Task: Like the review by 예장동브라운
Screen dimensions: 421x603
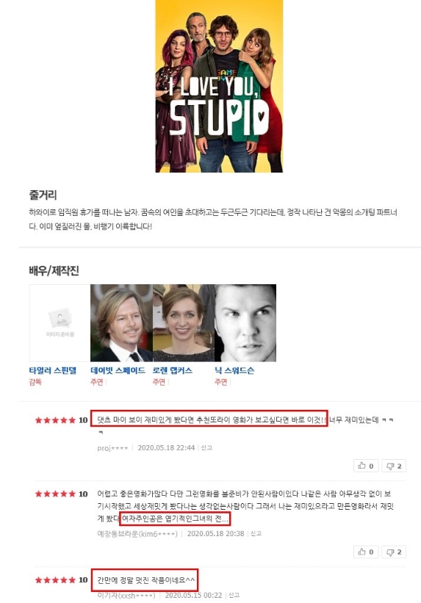Action: (366, 552)
